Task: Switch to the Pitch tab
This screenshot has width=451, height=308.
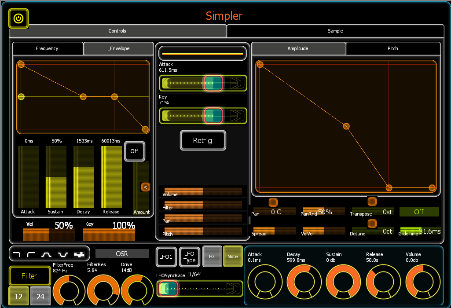Action: 393,48
